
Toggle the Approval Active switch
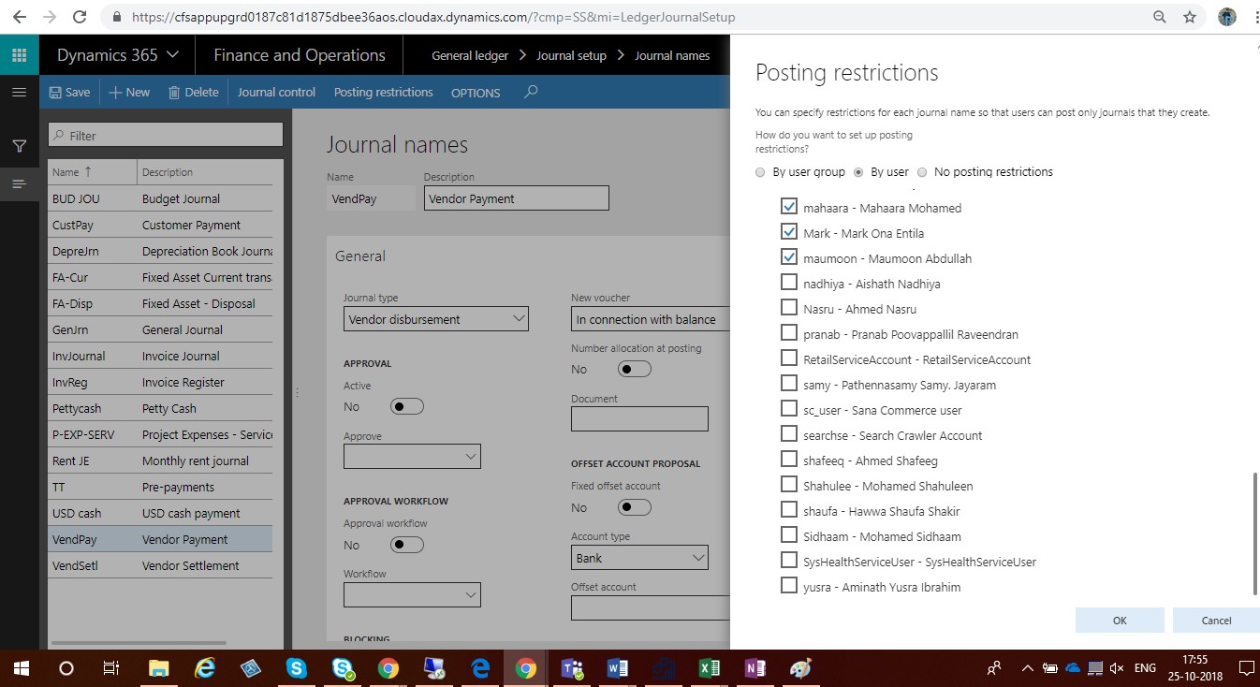[x=407, y=406]
